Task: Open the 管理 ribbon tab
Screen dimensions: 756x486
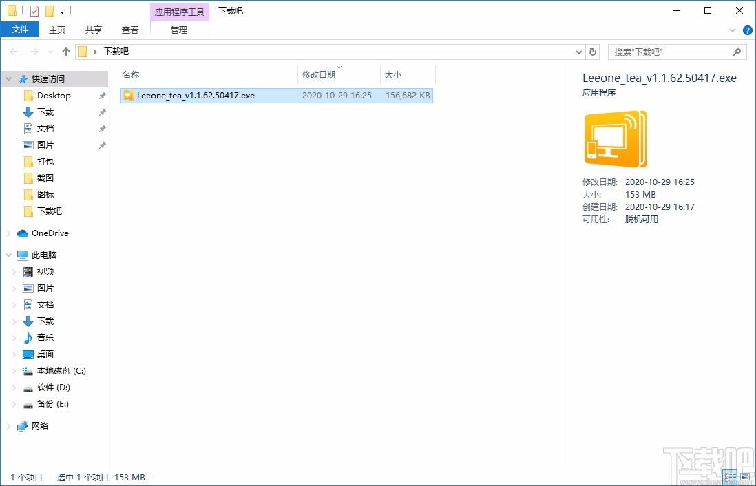Action: tap(179, 30)
